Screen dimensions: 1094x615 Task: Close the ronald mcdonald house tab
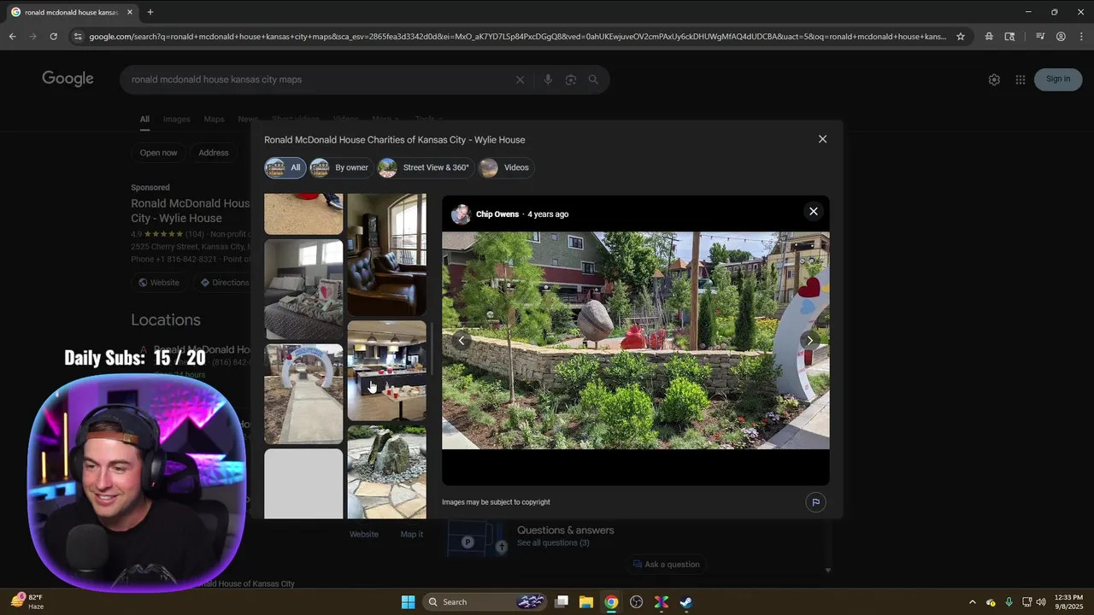(130, 12)
